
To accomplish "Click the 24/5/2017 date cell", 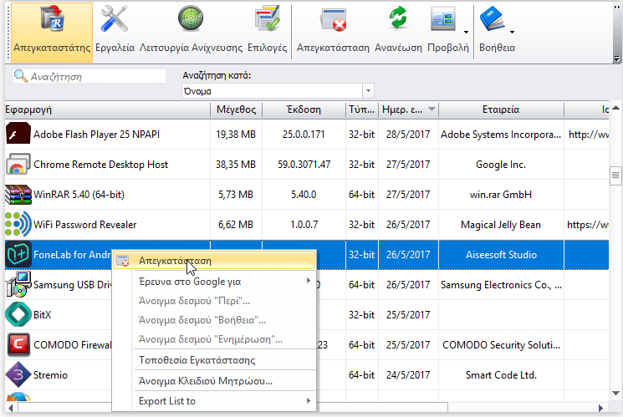I will [408, 375].
